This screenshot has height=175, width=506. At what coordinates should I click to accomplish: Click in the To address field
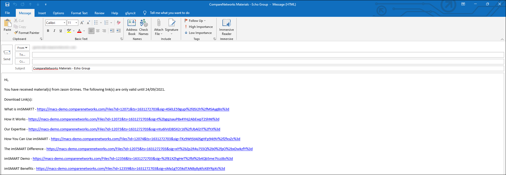(268, 55)
